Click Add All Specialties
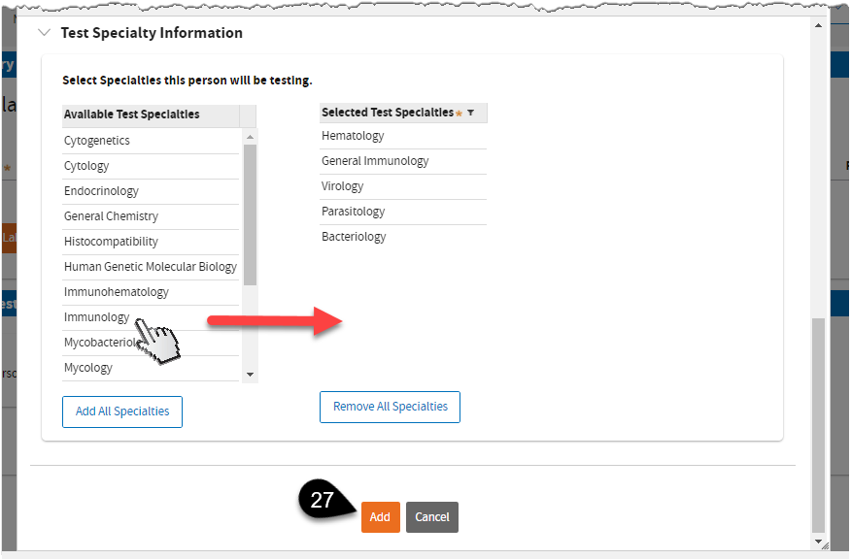851x559 pixels. 122,411
